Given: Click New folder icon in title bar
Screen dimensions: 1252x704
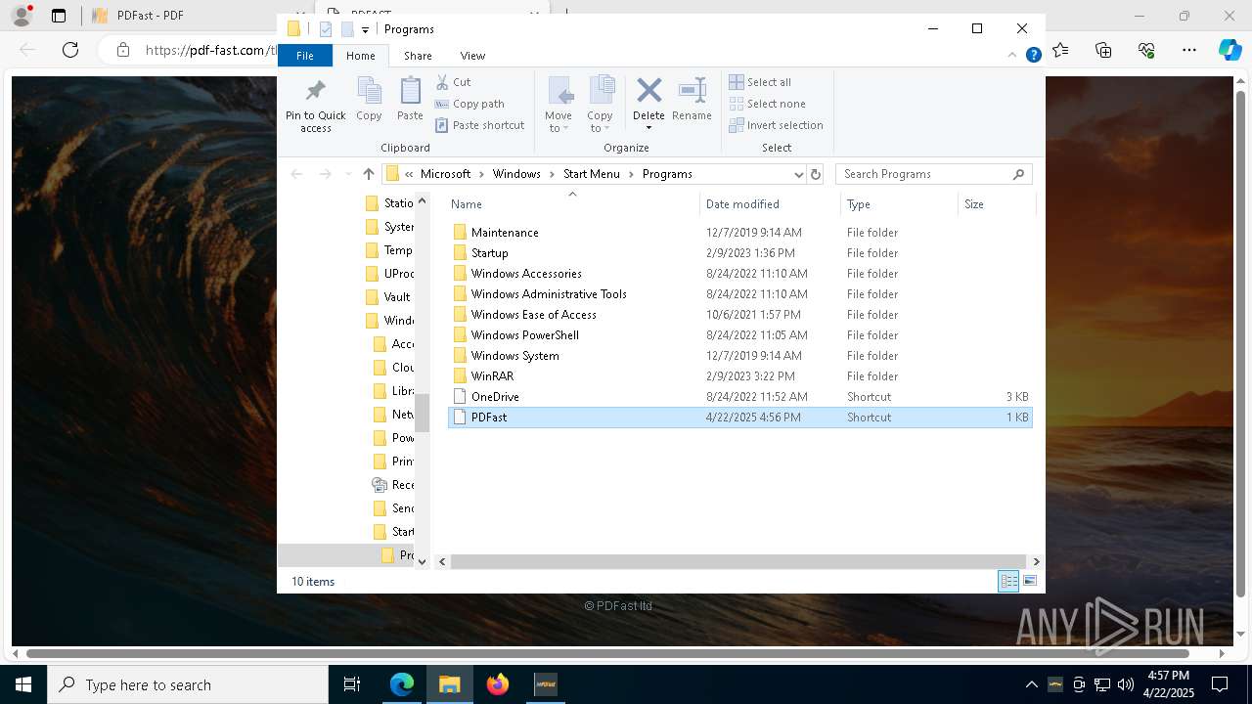Looking at the screenshot, I should [347, 29].
